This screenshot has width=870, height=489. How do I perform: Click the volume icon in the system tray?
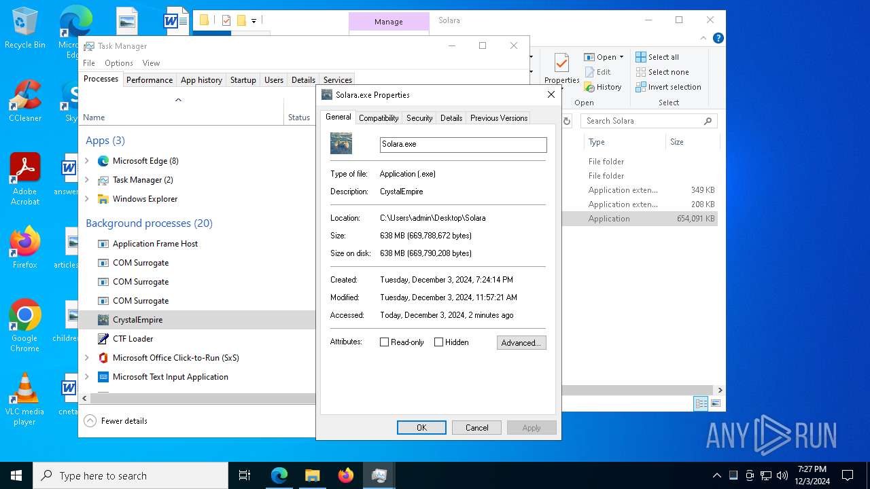[x=782, y=475]
